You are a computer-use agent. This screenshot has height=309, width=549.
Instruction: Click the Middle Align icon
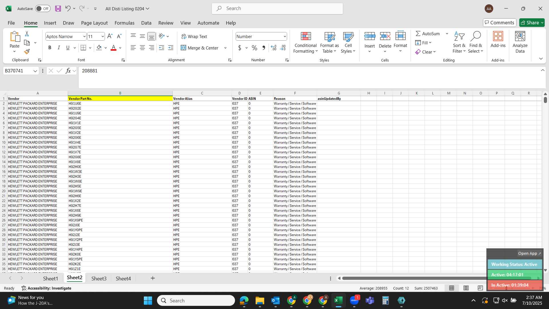pos(142,36)
